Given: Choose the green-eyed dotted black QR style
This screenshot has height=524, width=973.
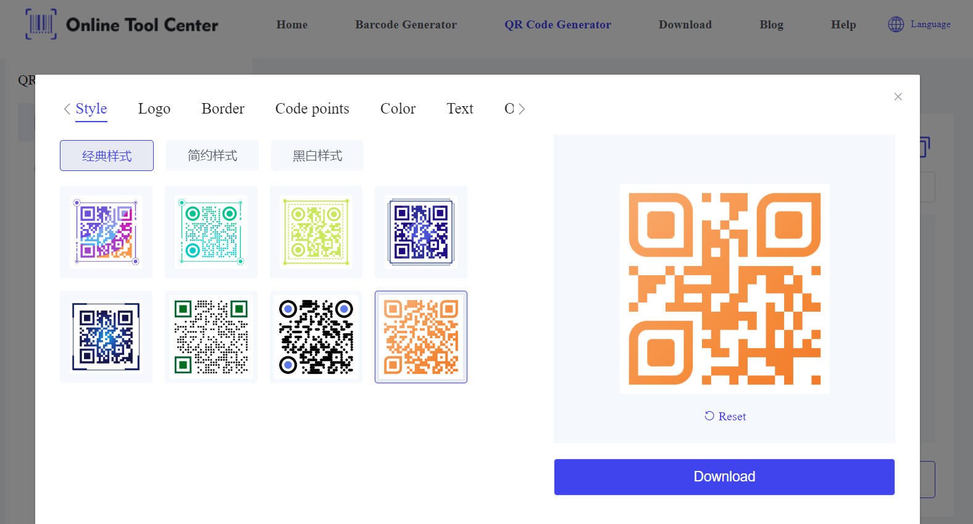Looking at the screenshot, I should (x=211, y=337).
